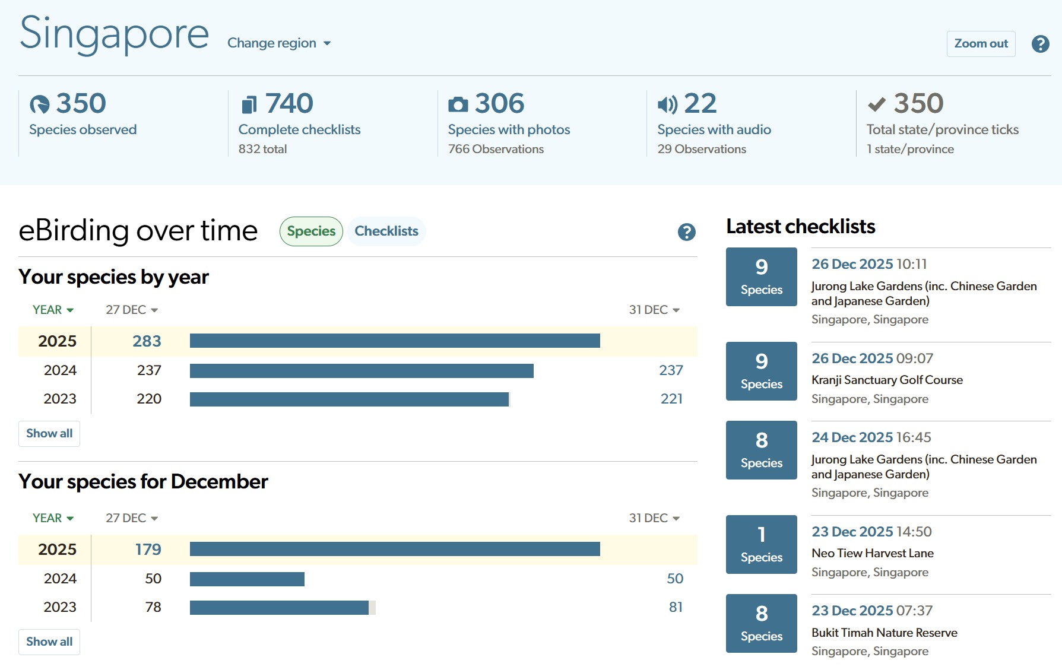Open the Species with photos link

click(x=509, y=129)
